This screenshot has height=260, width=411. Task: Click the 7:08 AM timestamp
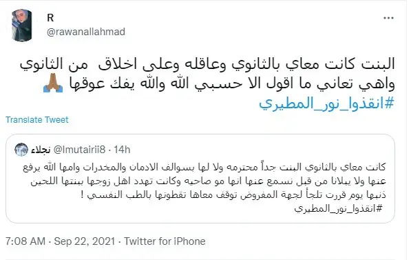pyautogui.click(x=25, y=241)
